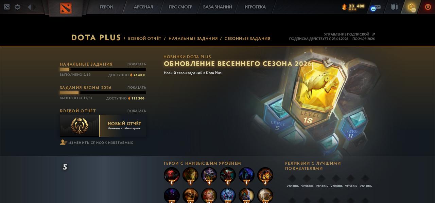Viewport: 435px width, 203px height.
Task: Open the НОВЫЙ ОТЧЁТ banner
Action: (x=103, y=126)
